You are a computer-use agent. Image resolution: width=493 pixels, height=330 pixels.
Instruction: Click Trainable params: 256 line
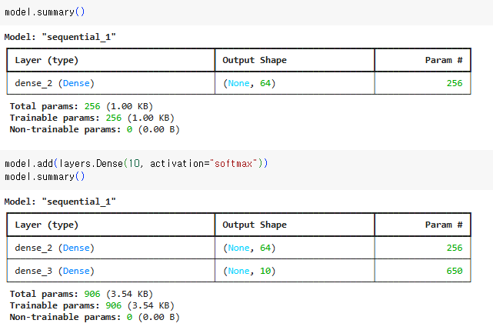click(92, 118)
